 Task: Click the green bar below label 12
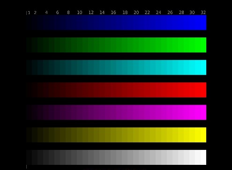pyautogui.click(x=91, y=45)
